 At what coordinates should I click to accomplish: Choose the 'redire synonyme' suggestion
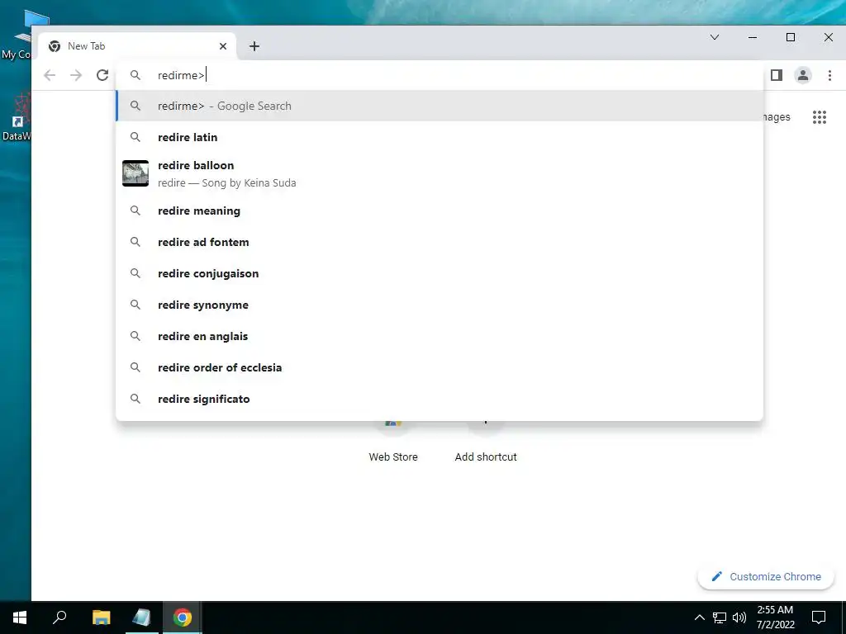(440, 305)
